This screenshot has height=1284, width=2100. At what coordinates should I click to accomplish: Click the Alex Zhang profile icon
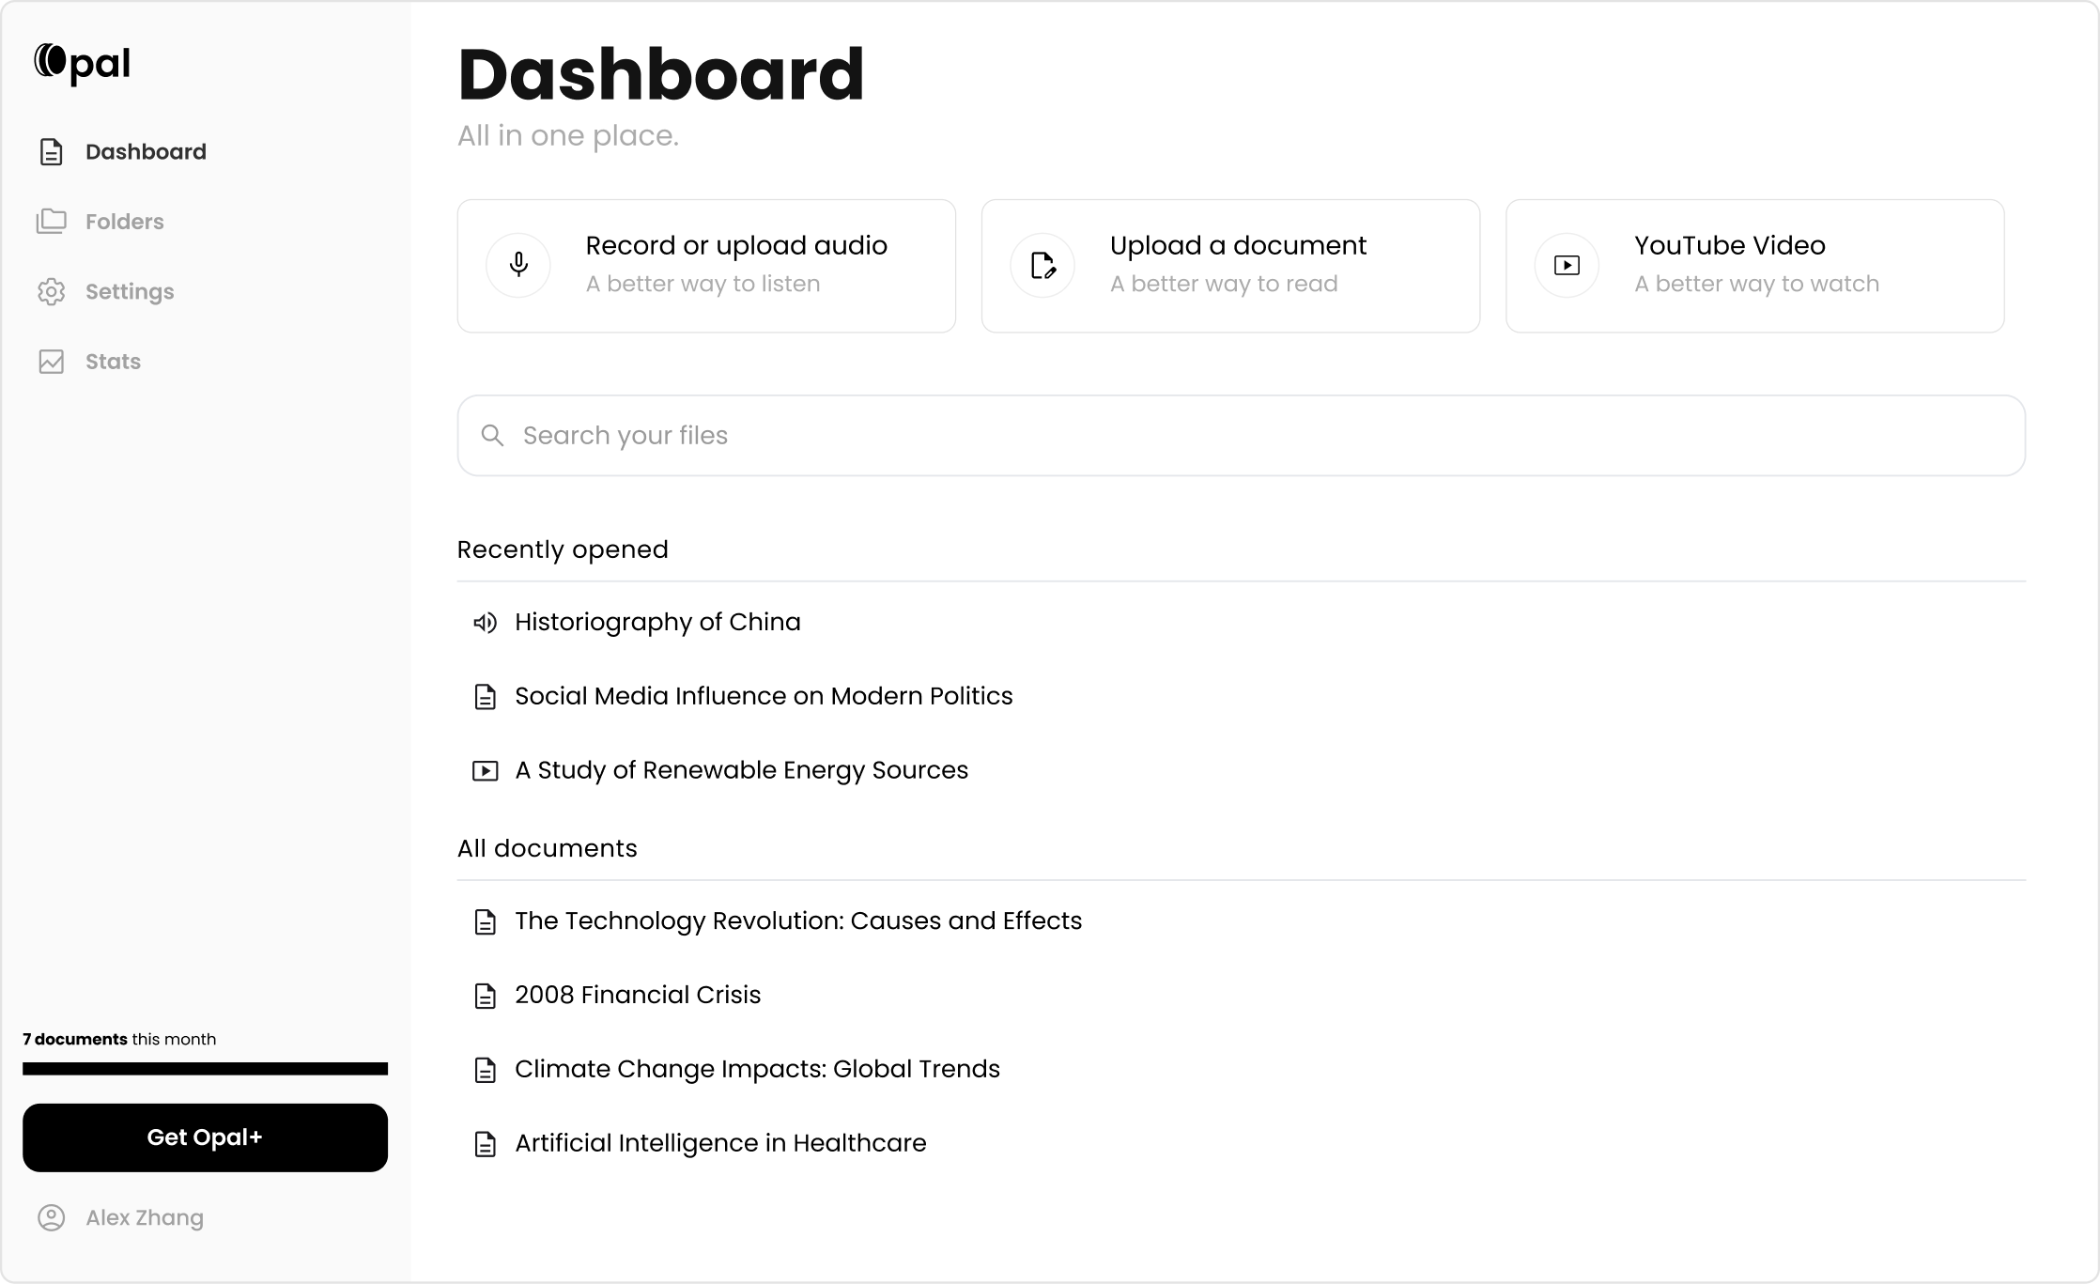point(52,1217)
